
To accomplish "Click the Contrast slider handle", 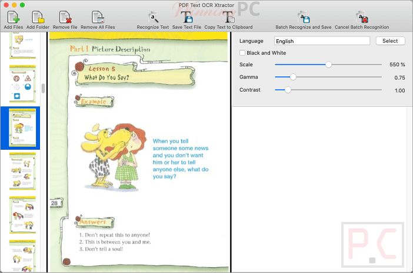I will click(288, 90).
